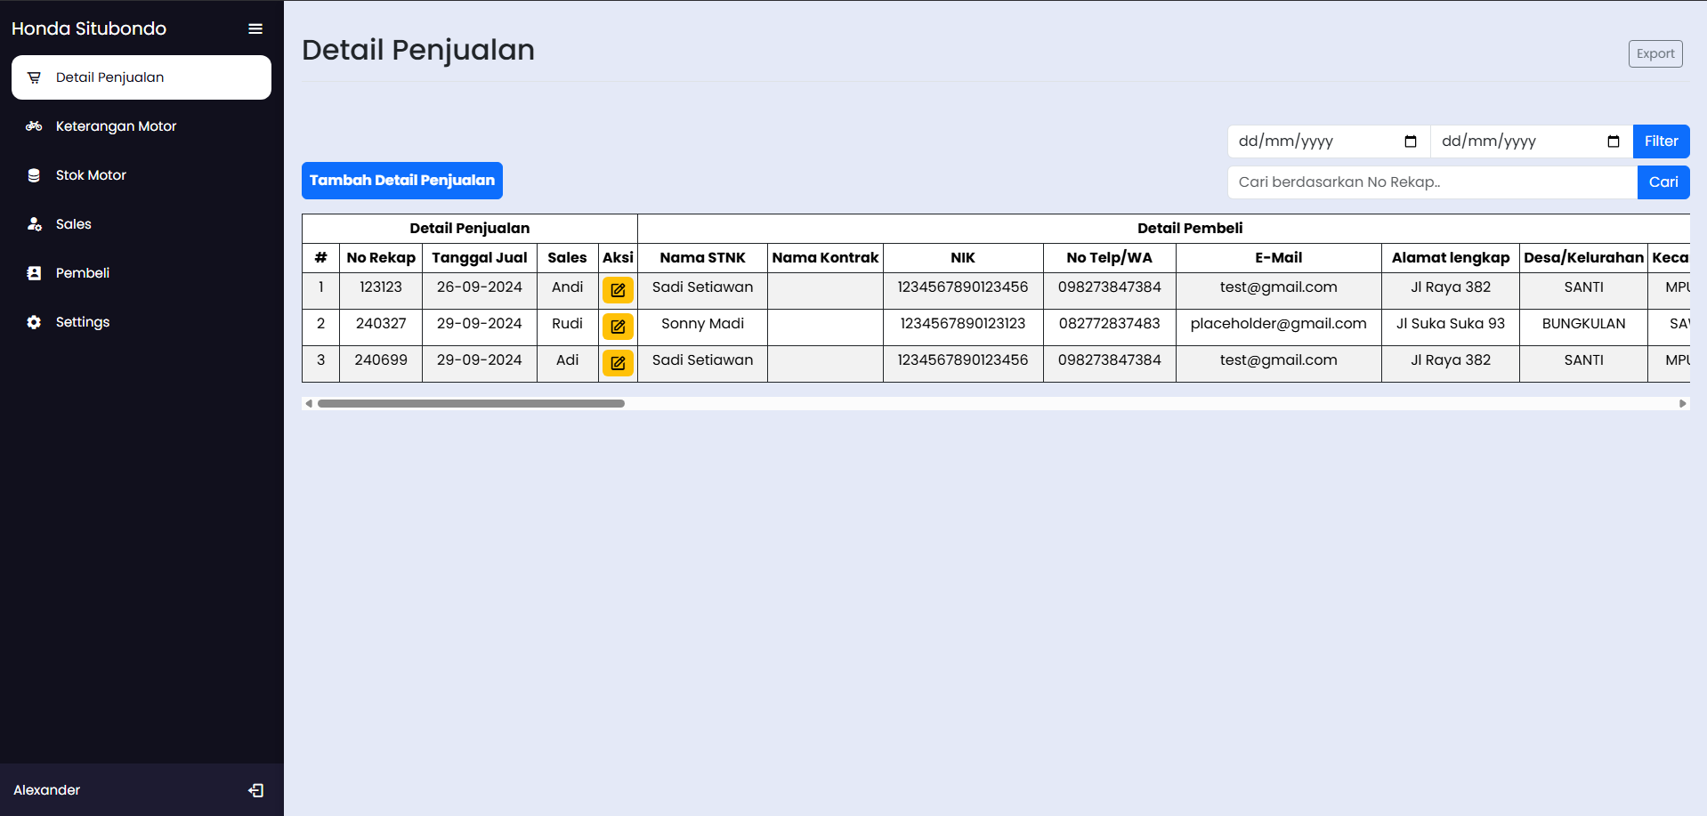Go to the Pembeli page
This screenshot has height=816, width=1707.
tap(83, 273)
